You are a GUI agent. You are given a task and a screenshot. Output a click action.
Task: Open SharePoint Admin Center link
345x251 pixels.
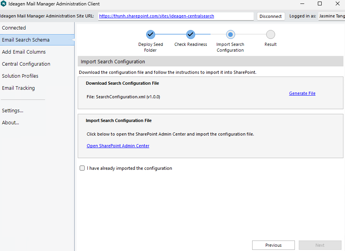pos(118,146)
